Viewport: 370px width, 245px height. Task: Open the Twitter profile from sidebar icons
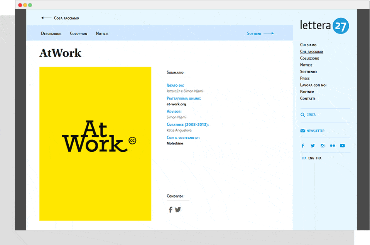click(x=313, y=146)
